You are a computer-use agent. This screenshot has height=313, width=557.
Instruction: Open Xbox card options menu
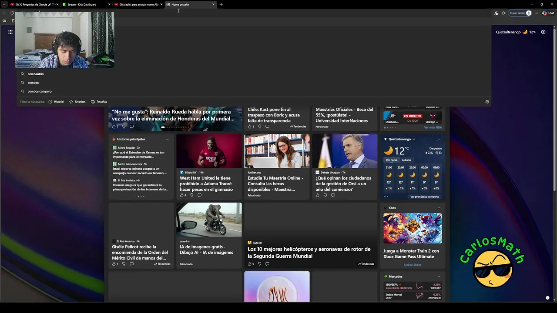click(439, 208)
